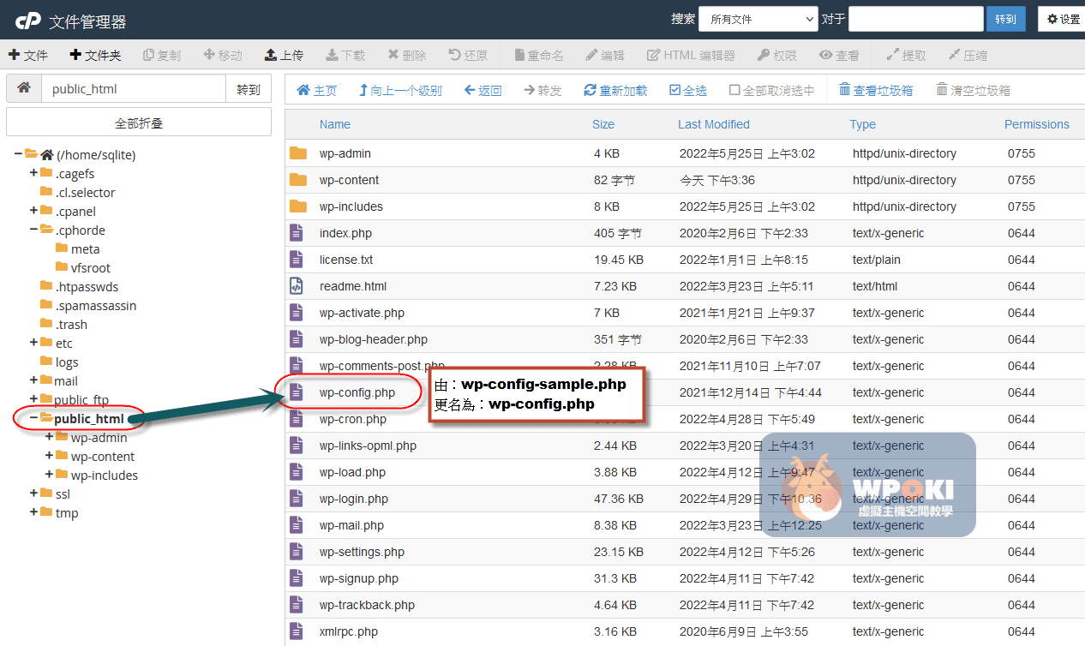Expand the mail folder in tree

coord(33,380)
